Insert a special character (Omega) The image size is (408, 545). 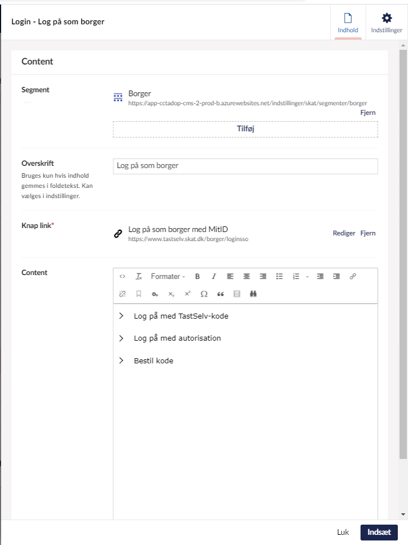204,294
